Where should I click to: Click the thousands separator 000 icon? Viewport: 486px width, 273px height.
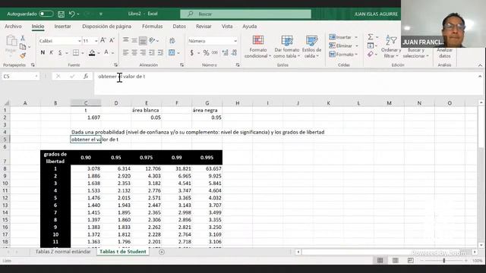coord(215,53)
